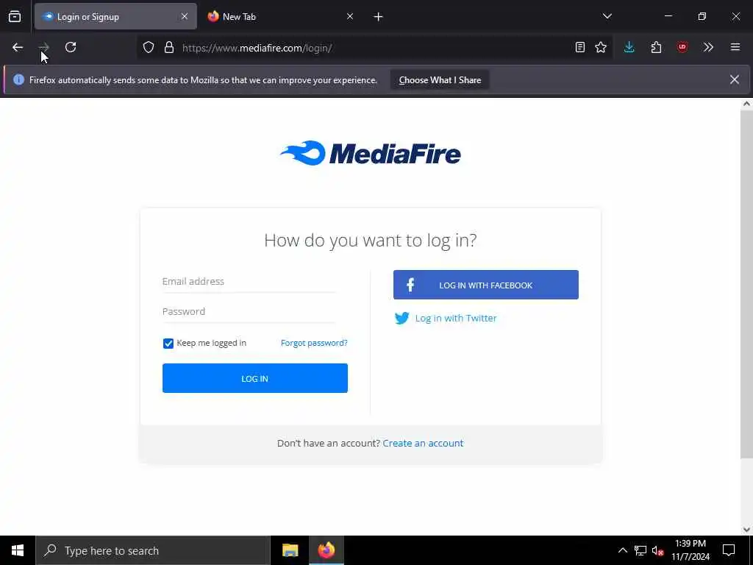This screenshot has height=565, width=753.
Task: Go back to previous page
Action: [18, 47]
